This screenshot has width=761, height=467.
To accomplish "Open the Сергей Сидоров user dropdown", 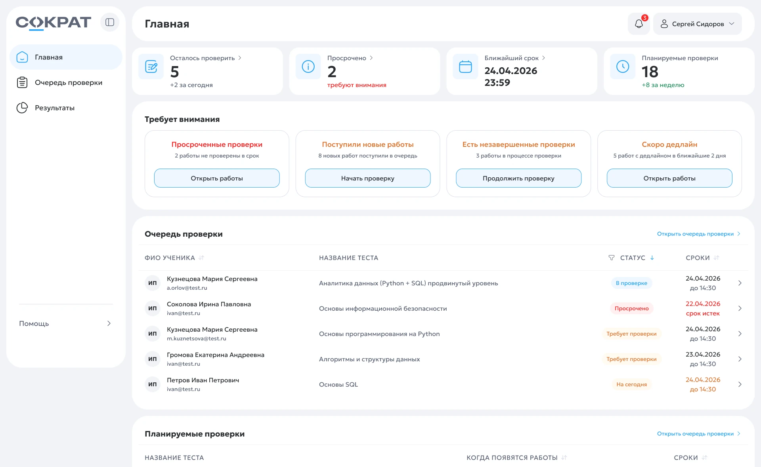I will click(x=698, y=24).
